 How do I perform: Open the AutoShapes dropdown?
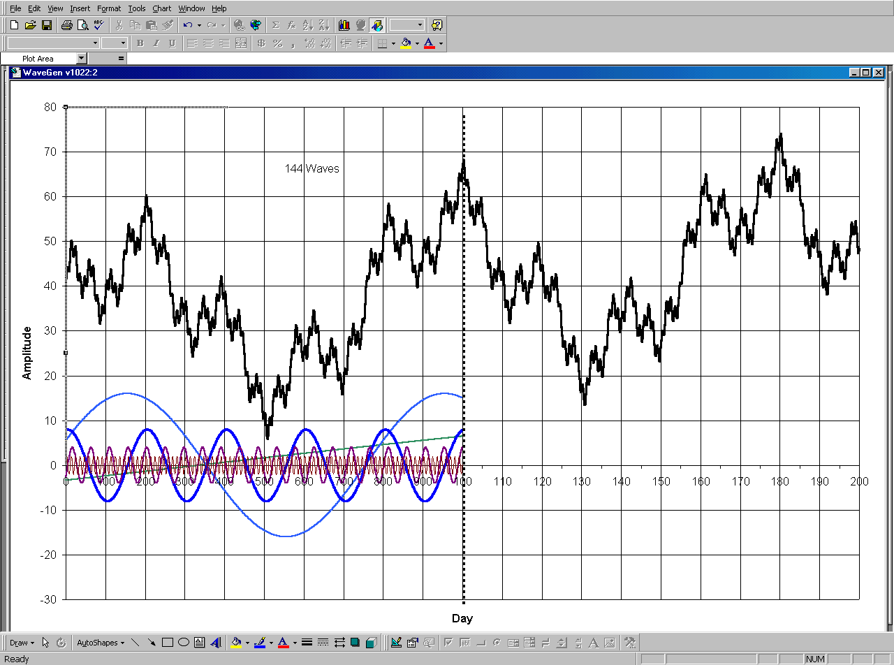coord(101,643)
